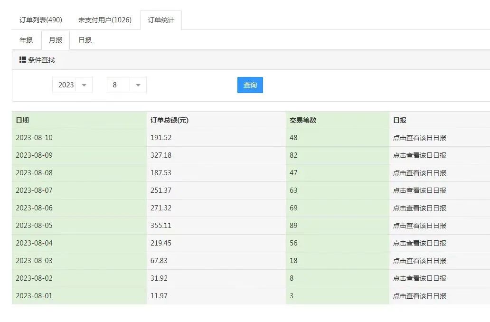Switch to the 未支付用户(1026) tab
Screen dimensions: 490x322
105,20
